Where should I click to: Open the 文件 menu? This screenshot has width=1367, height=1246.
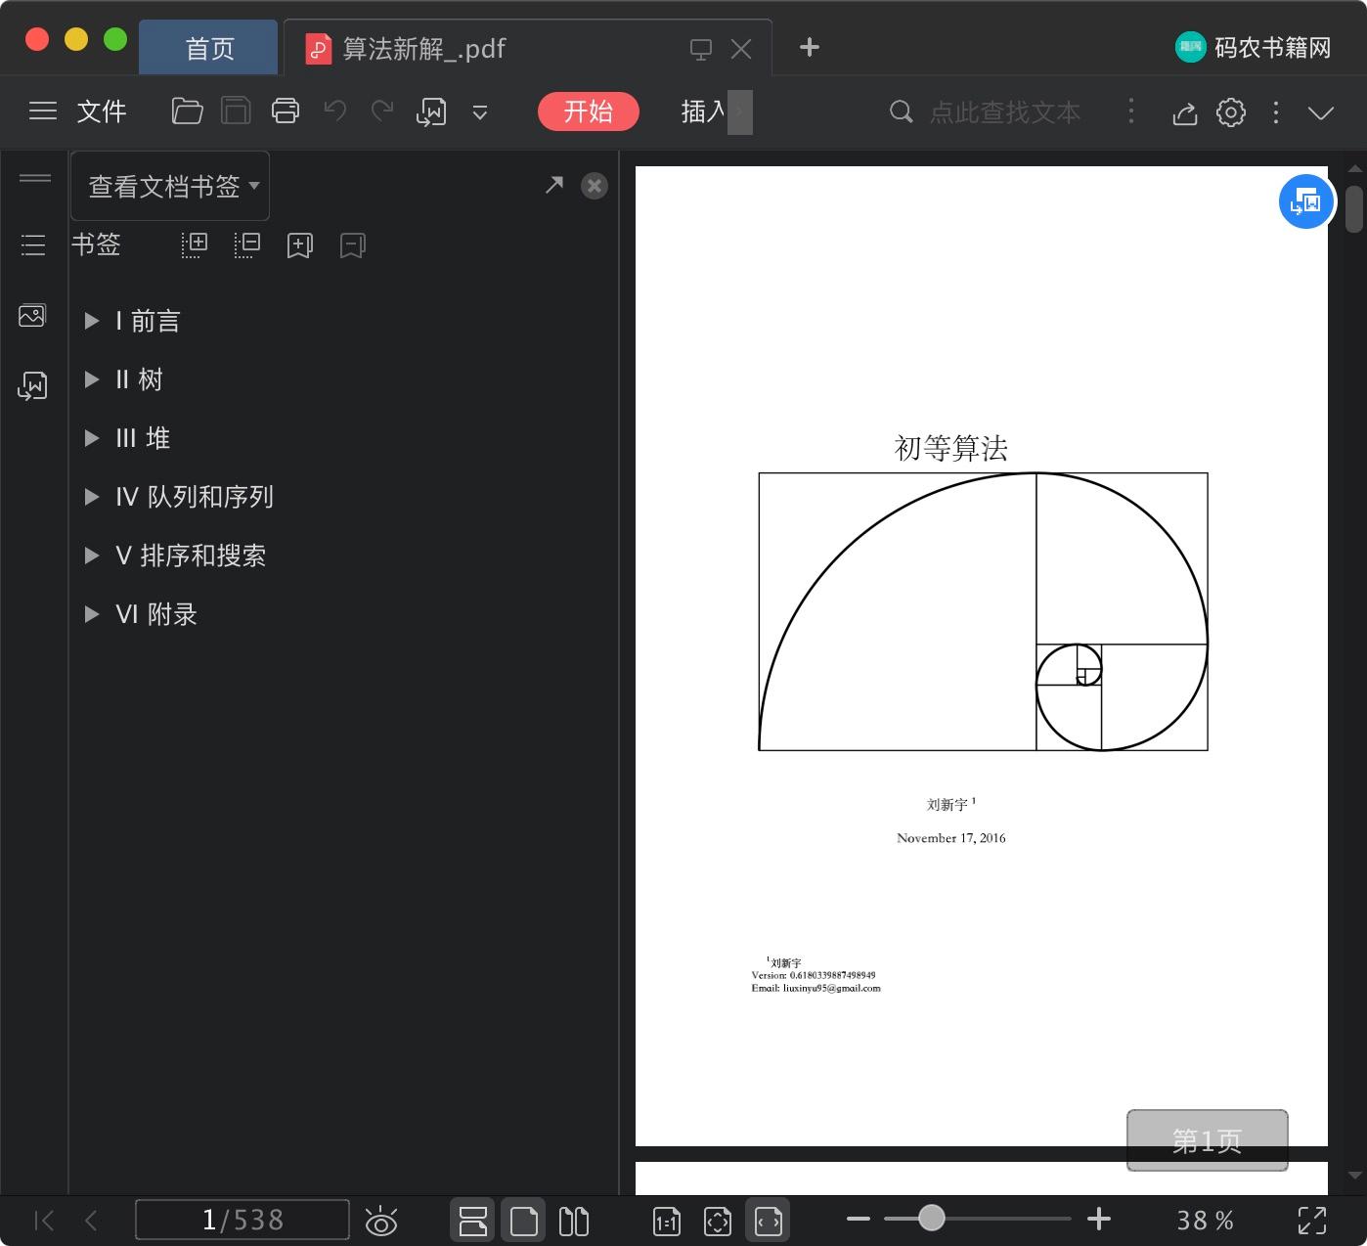coord(102,111)
